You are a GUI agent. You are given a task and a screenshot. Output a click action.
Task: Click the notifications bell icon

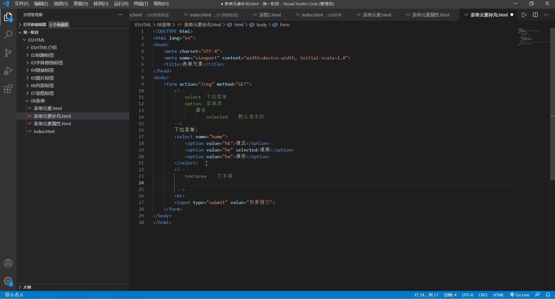[548, 295]
